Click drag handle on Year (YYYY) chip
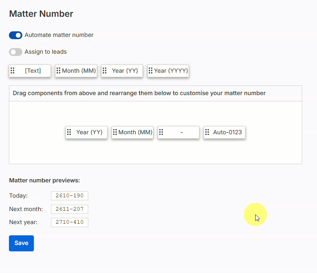 click(150, 70)
